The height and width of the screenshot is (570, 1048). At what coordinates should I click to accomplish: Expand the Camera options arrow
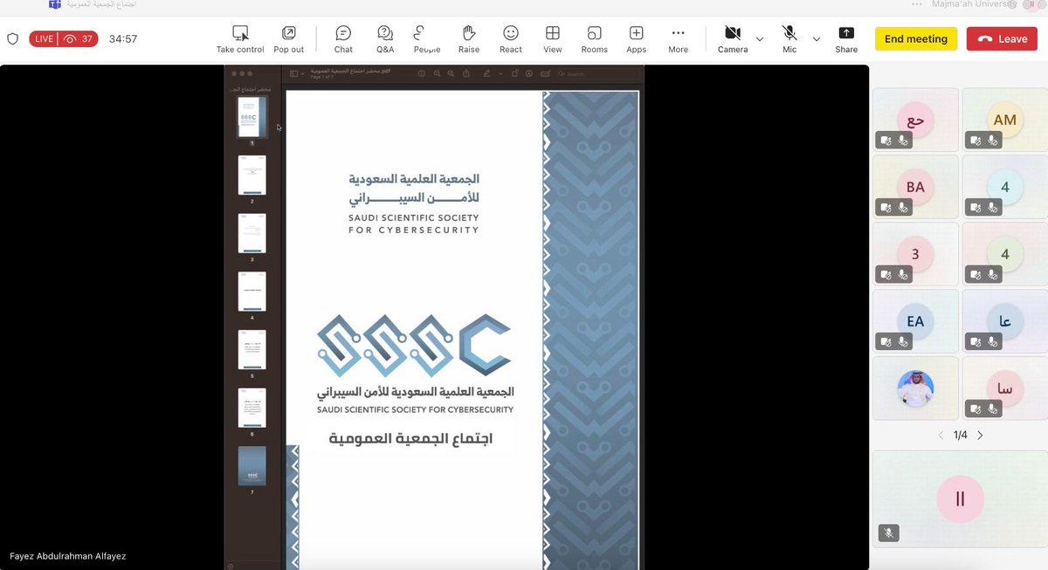(x=759, y=39)
